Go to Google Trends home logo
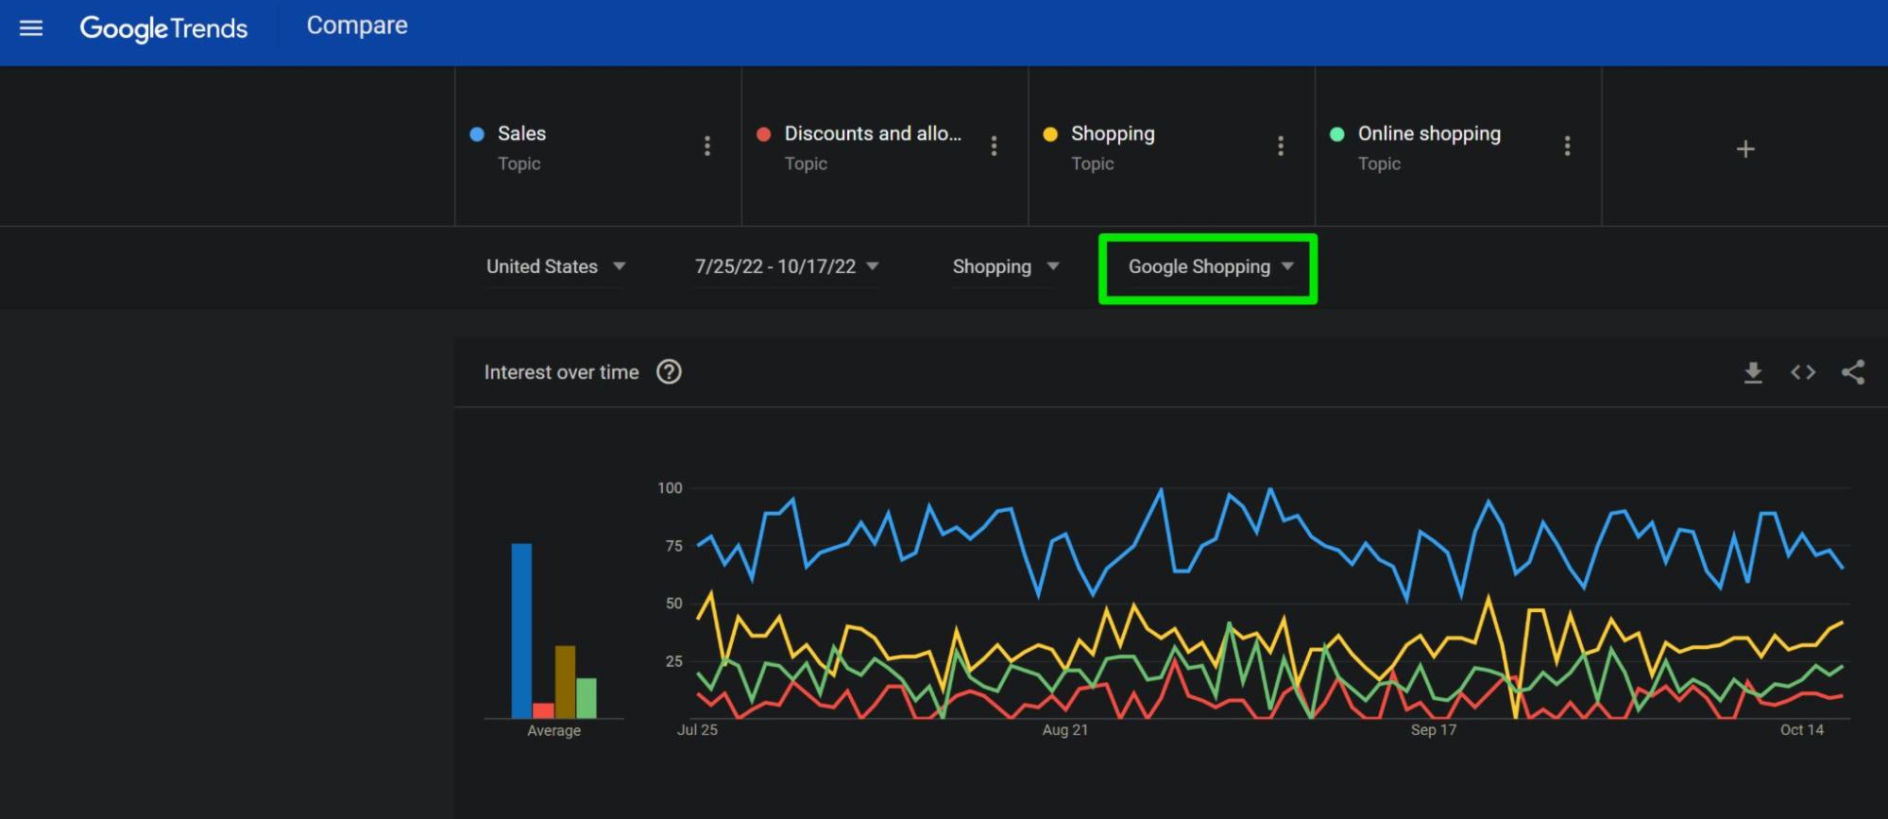This screenshot has width=1888, height=819. point(163,28)
